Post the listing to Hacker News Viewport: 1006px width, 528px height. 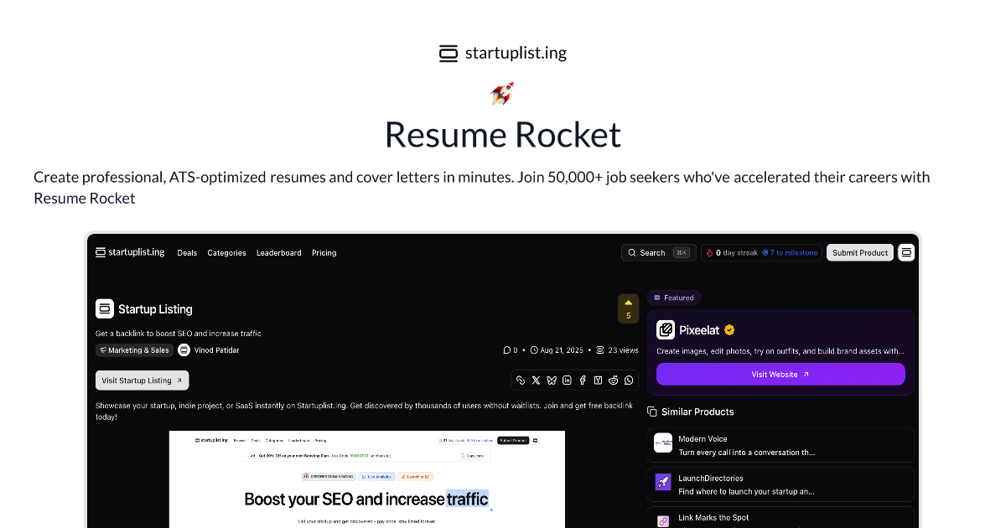(597, 380)
